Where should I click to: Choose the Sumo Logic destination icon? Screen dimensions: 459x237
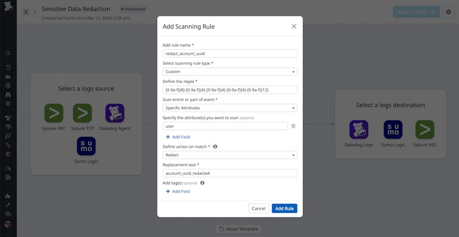pos(393,130)
